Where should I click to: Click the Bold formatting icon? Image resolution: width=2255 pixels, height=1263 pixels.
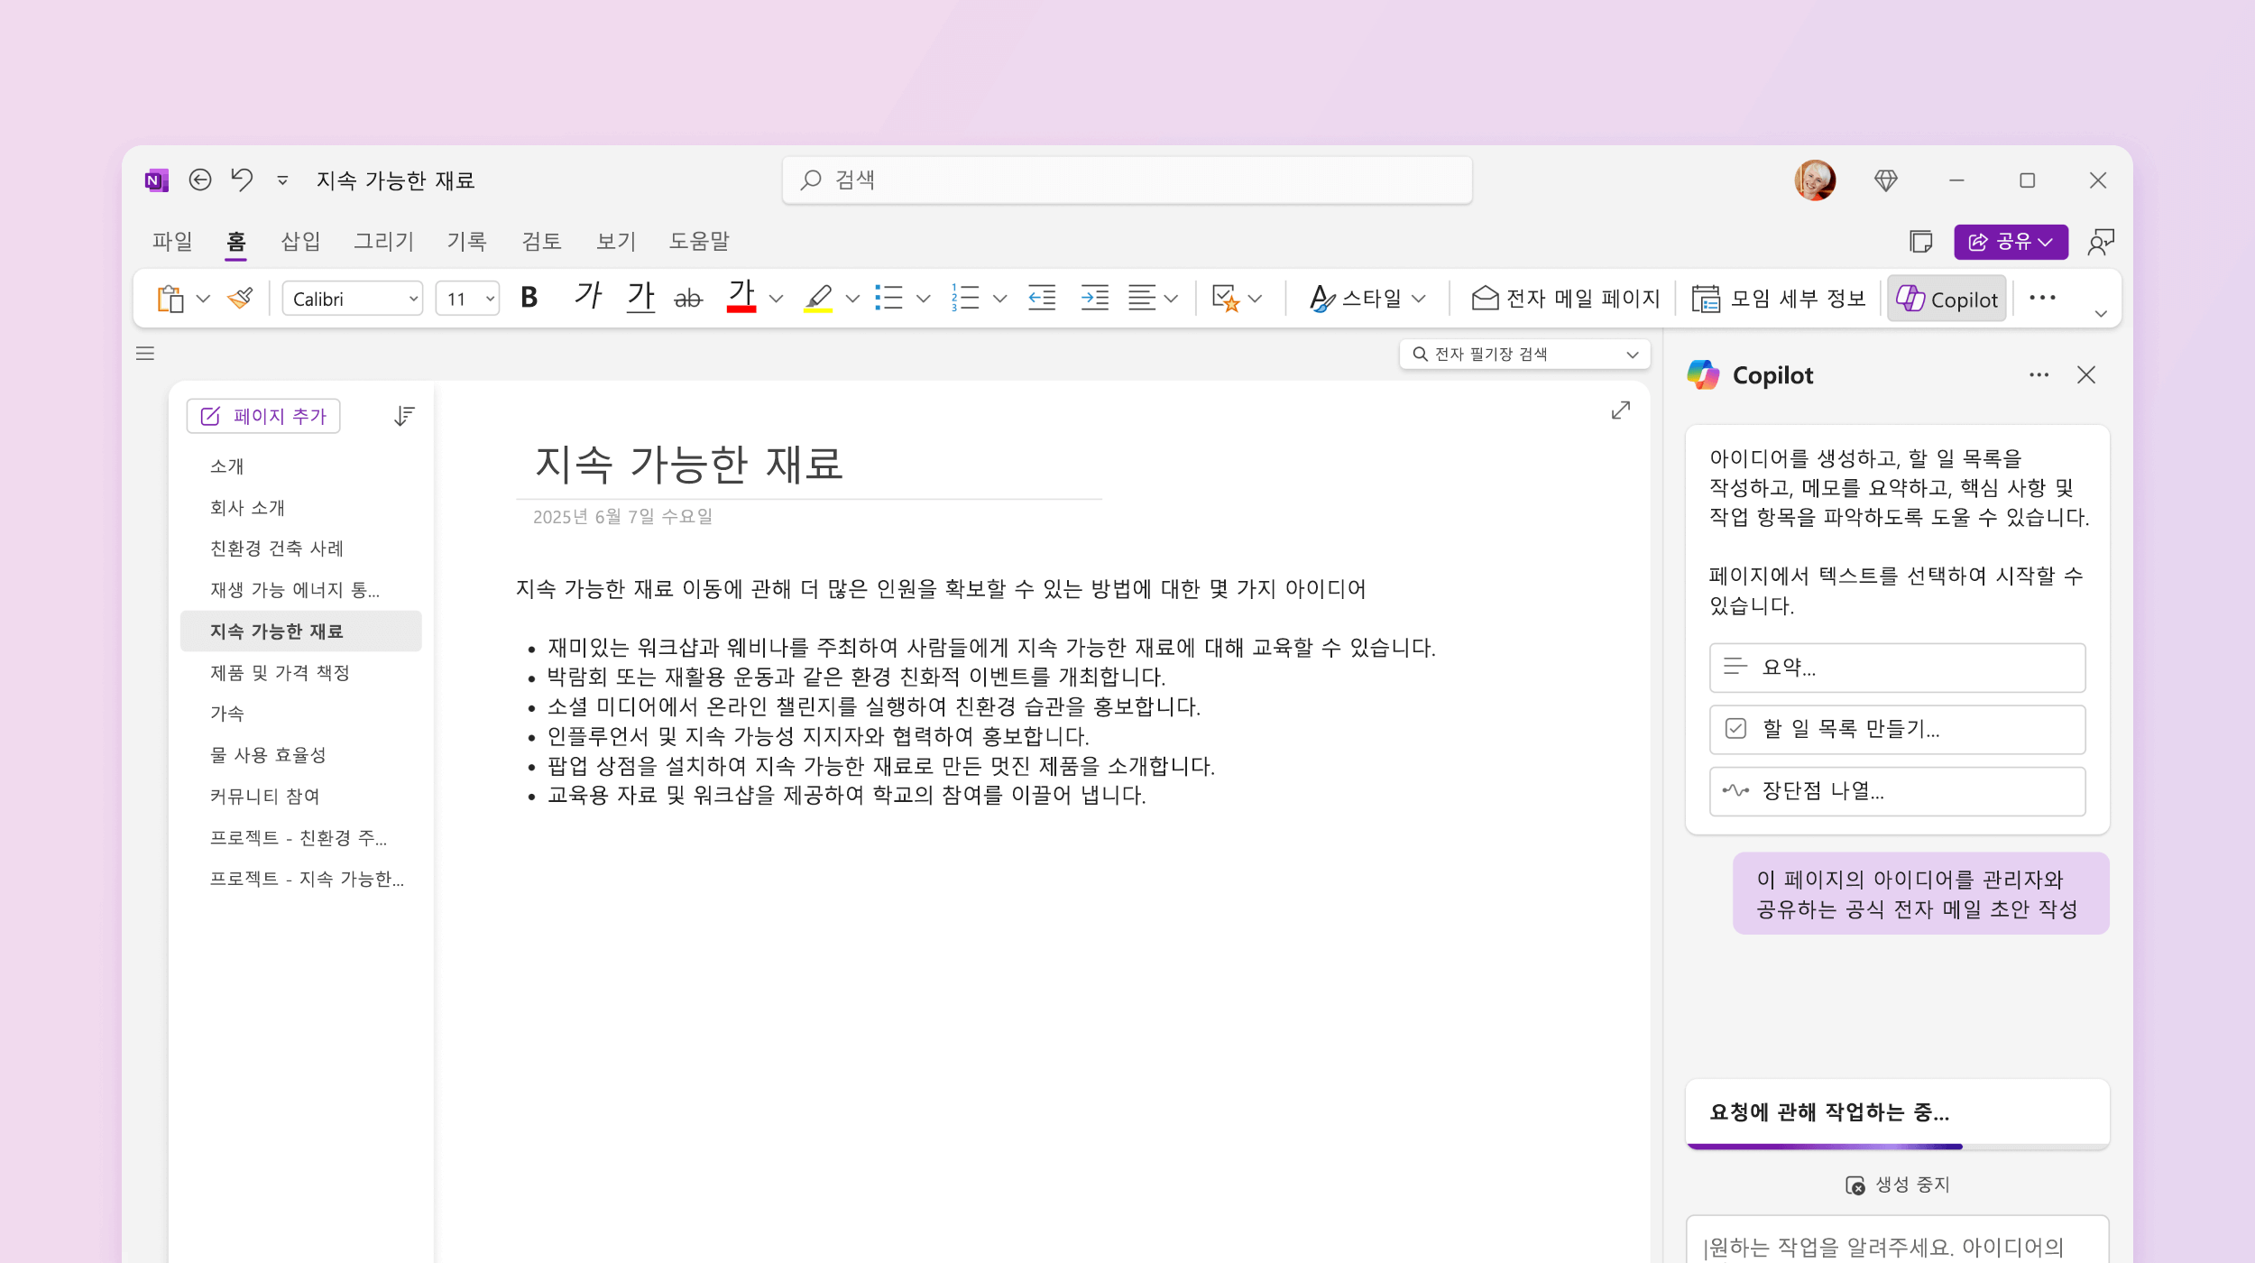coord(529,298)
